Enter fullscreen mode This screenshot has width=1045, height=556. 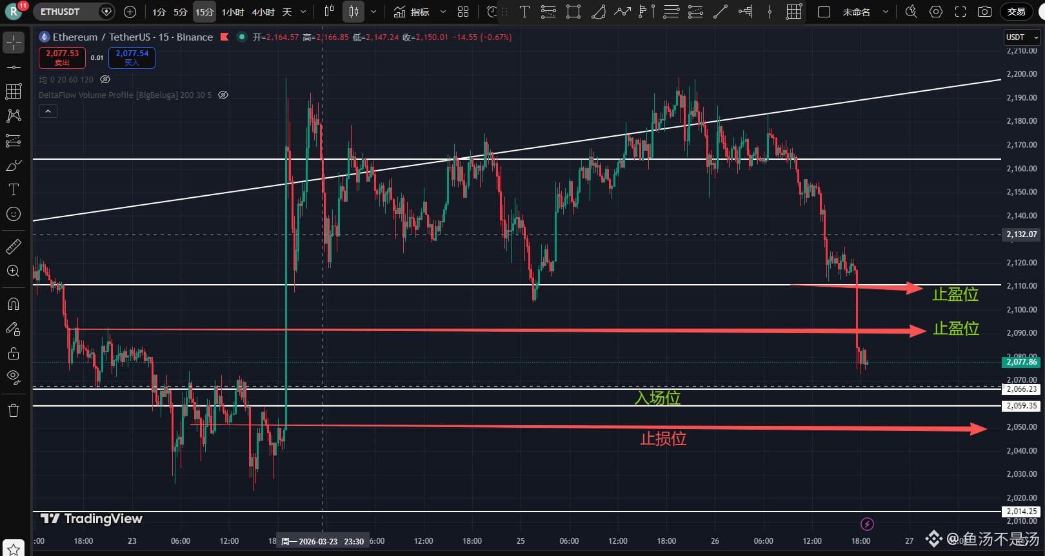[x=960, y=12]
